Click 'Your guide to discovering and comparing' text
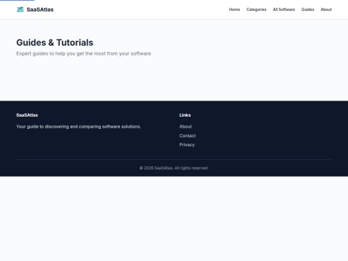 pyautogui.click(x=79, y=126)
